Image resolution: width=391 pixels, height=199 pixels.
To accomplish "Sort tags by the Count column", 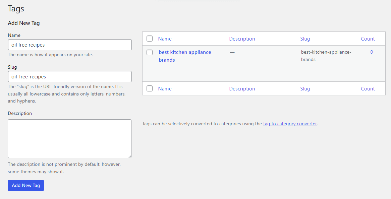I will click(x=368, y=39).
